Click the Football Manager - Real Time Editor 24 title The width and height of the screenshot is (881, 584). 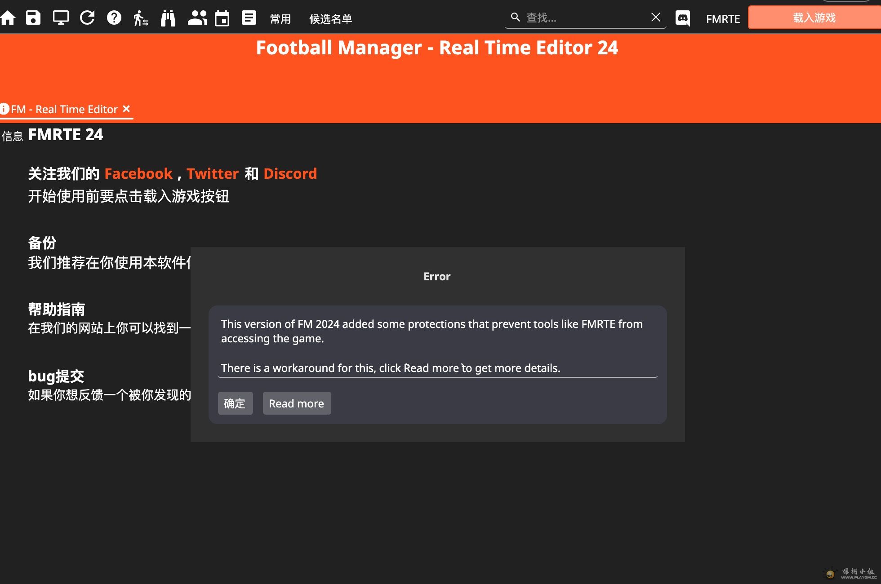[437, 48]
